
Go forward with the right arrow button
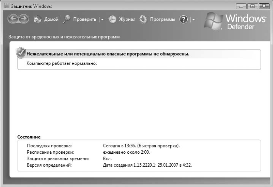pyautogui.click(x=24, y=19)
